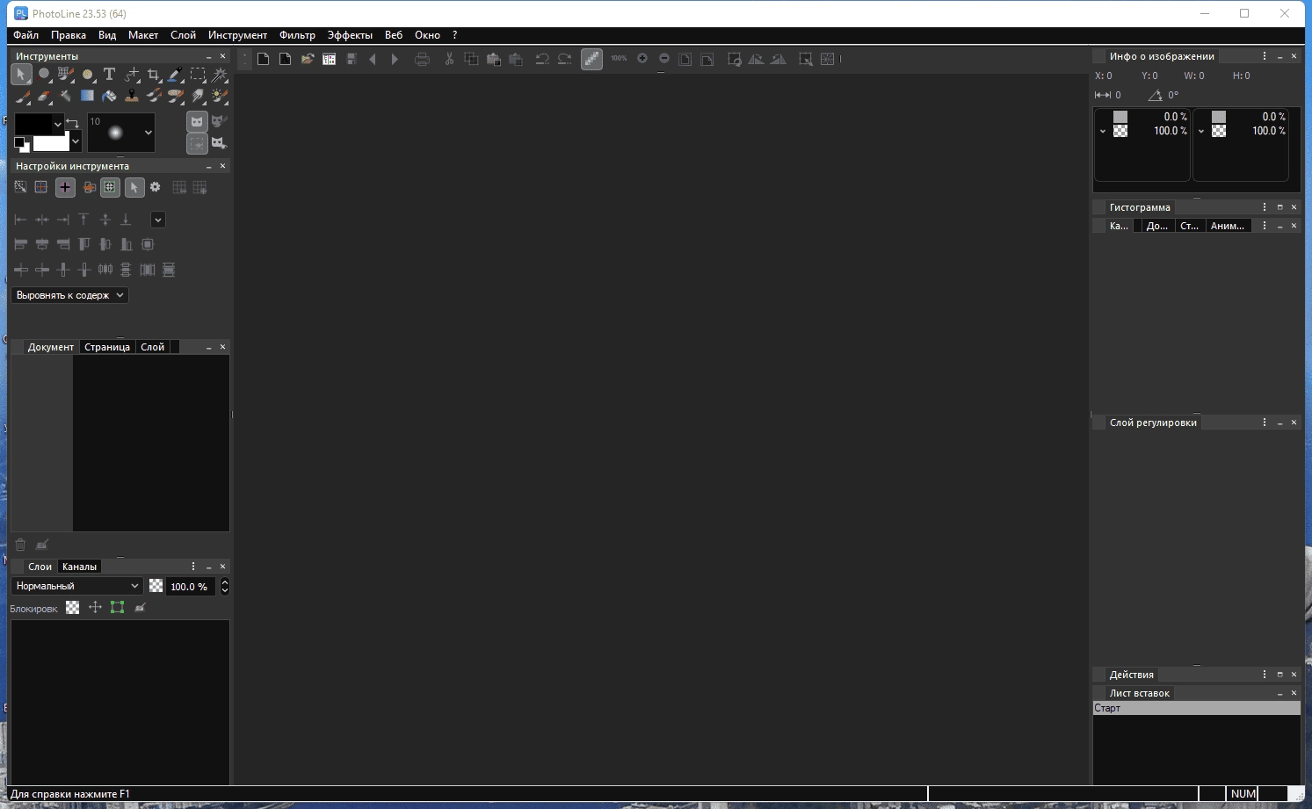Toggle the 100% pixel zoom button
This screenshot has height=809, width=1312.
click(619, 58)
